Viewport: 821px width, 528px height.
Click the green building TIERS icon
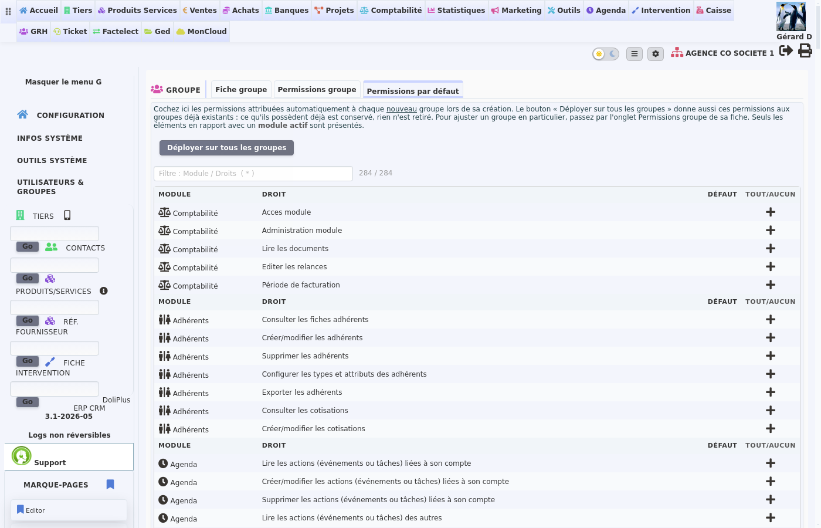pos(21,215)
